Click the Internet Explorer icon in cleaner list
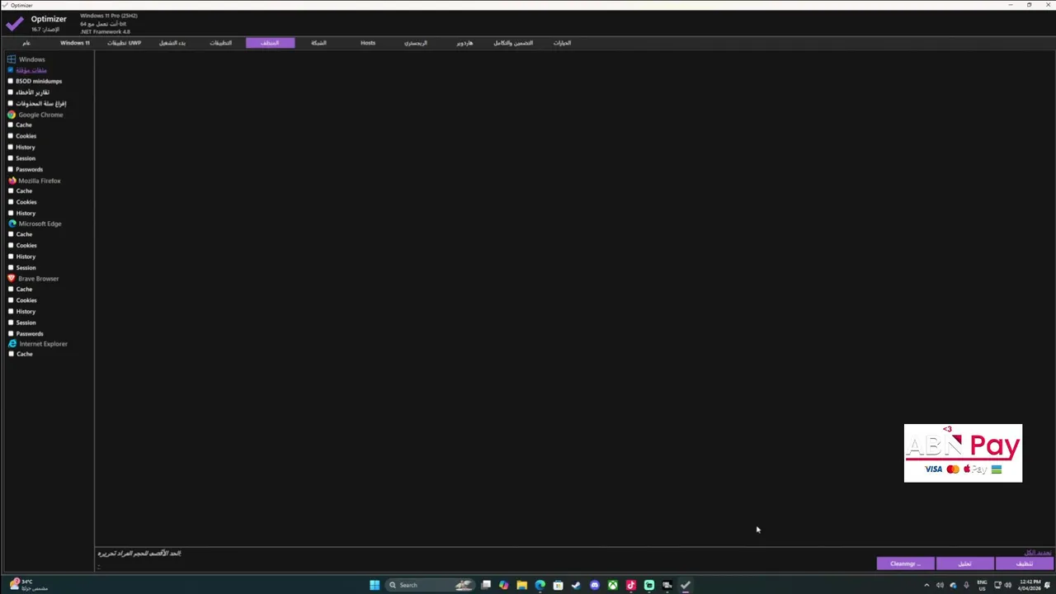This screenshot has width=1056, height=594. click(12, 344)
